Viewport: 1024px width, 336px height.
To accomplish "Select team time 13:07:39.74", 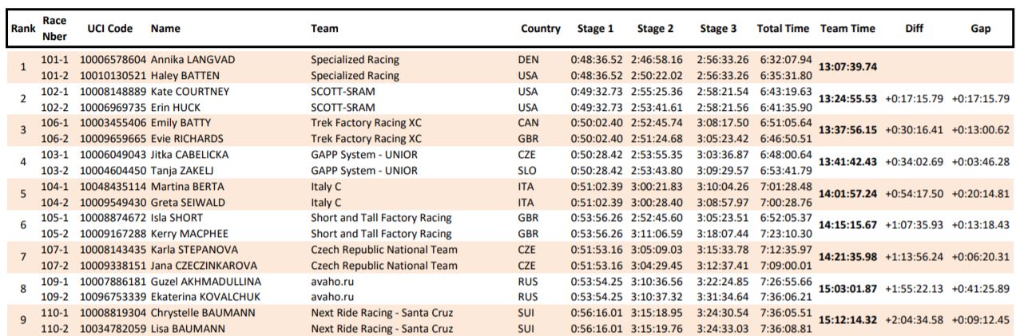I will pos(847,67).
